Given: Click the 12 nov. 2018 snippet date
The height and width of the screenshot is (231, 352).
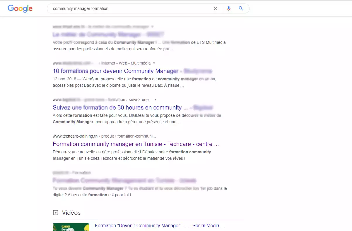Looking at the screenshot, I should point(64,79).
